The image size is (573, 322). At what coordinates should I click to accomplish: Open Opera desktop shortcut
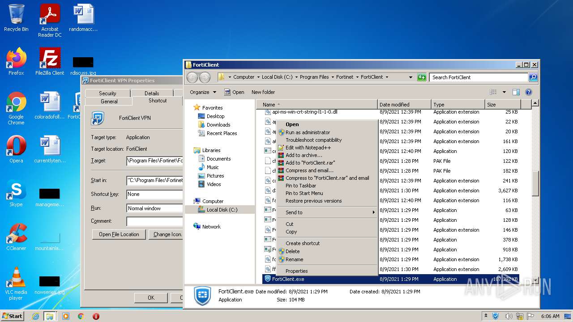point(16,149)
